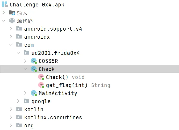Viewport: 179px width, 130px height.
Task: Expand the 输入 node
Action: click(x=3, y=13)
